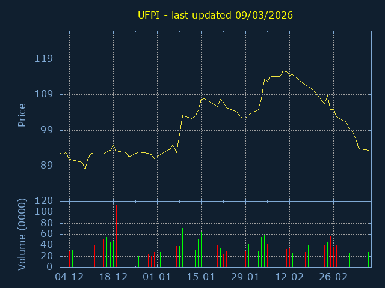Viewport: 385px width, 288px height.
Task: Click the 04-12 date label
Action: pyautogui.click(x=69, y=277)
